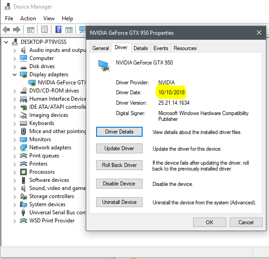
Task: Switch to the Details tab
Action: (141, 48)
